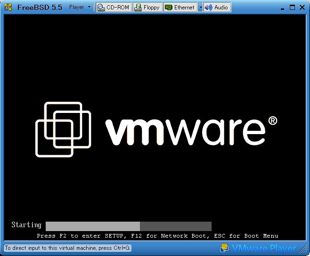Screen dimensions: 310x256
Task: Maximize the VMware Player window
Action: pyautogui.click(x=292, y=8)
